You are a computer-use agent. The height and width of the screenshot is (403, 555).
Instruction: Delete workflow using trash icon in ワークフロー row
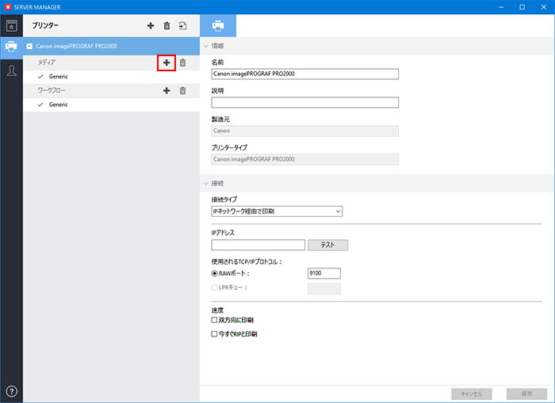point(182,90)
